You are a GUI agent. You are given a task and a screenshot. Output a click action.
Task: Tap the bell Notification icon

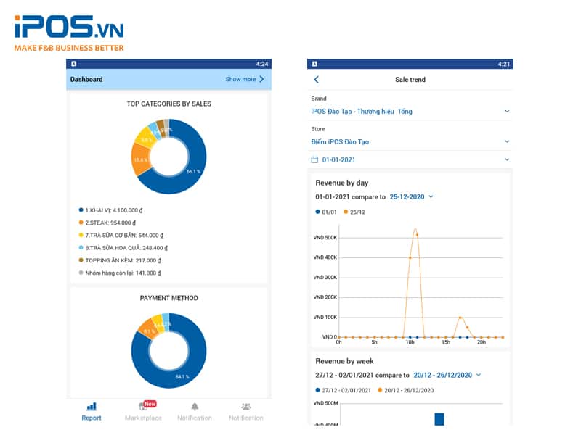[x=195, y=407]
